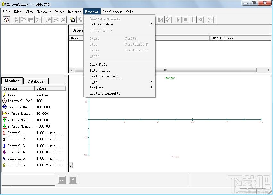Open History Buffer... menu entry
273x195 pixels.
(119, 76)
